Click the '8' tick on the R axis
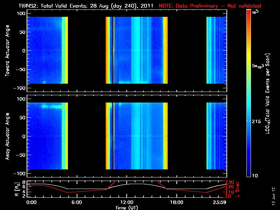The width and height of the screenshot is (280, 210). point(24,182)
